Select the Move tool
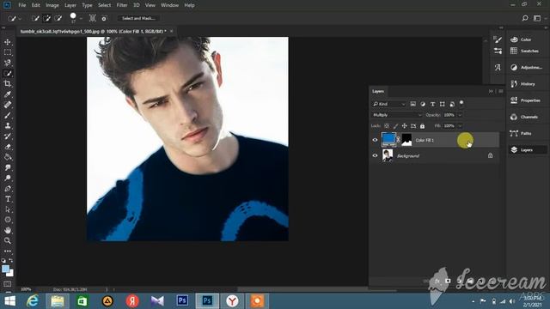The width and height of the screenshot is (550, 309). coord(8,42)
